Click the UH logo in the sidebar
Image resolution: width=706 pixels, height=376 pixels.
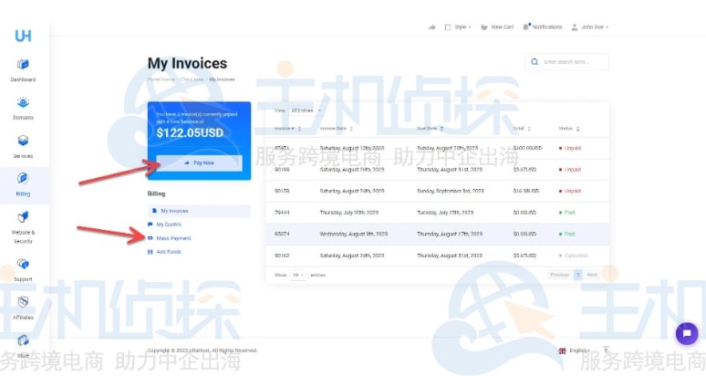pos(23,36)
